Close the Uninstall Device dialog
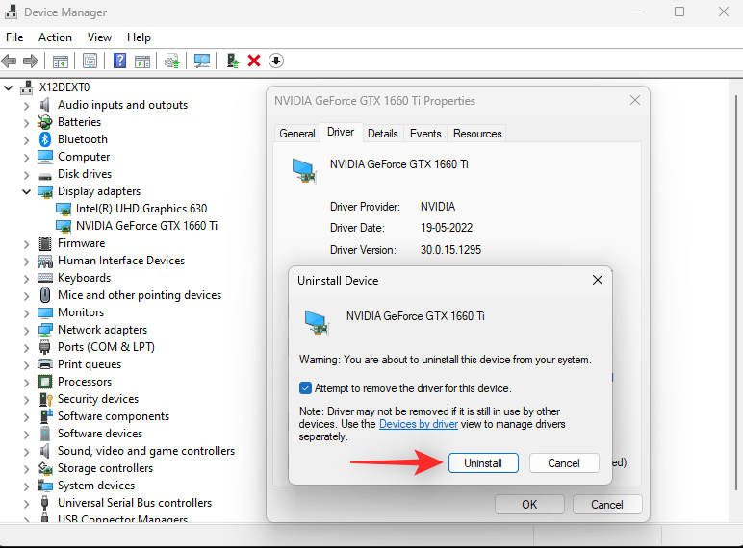 click(x=597, y=281)
